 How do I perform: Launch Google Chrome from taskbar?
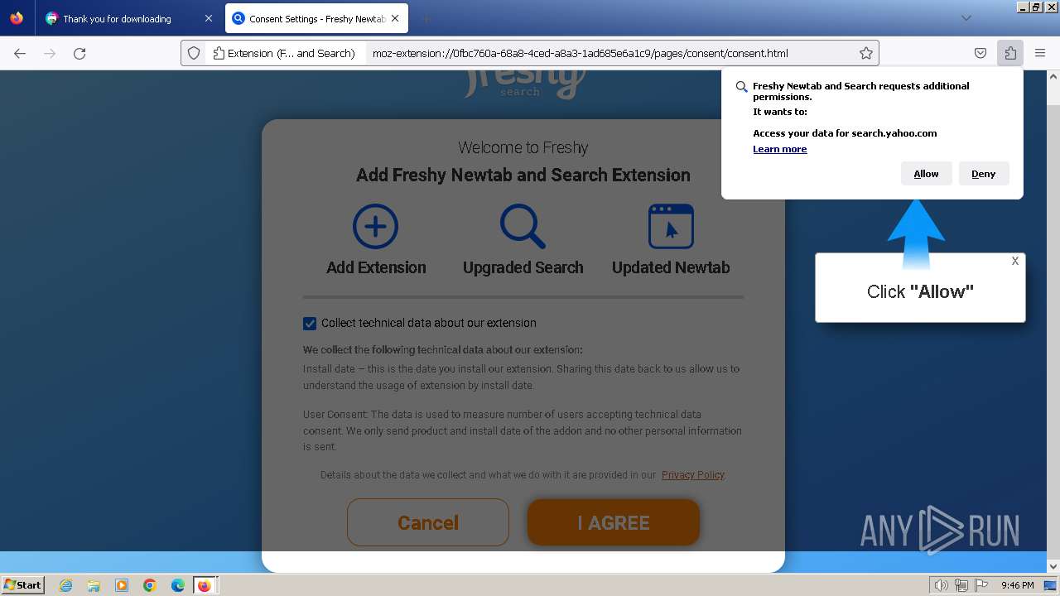pyautogui.click(x=150, y=585)
